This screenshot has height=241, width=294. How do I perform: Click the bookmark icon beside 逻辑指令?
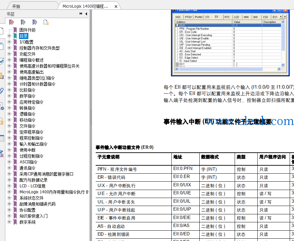click(15, 114)
